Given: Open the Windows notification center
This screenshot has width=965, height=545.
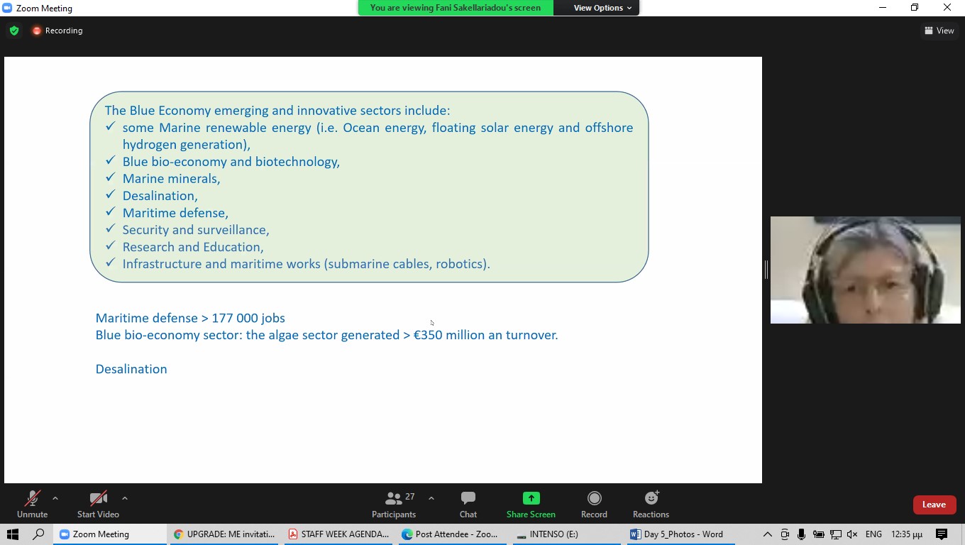Looking at the screenshot, I should tap(942, 534).
